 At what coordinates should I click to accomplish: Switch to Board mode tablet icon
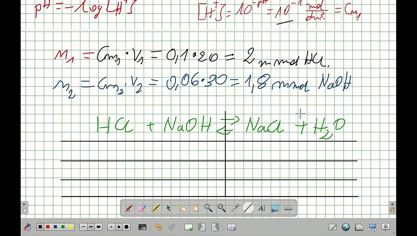click(x=332, y=227)
